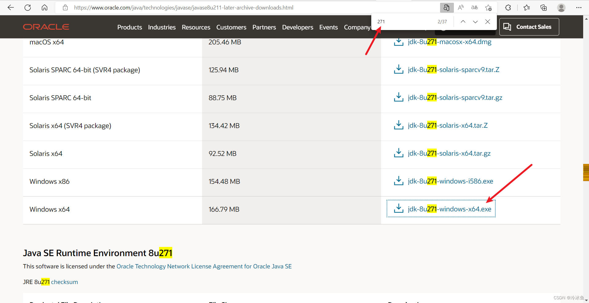Open the Resources menu

[196, 27]
